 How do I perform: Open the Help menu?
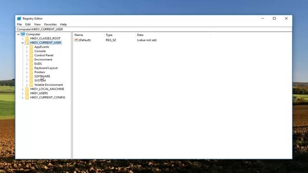pos(64,25)
